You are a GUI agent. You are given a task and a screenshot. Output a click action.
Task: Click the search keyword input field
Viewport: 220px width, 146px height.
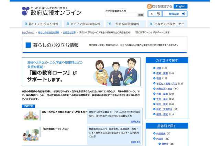tap(121, 15)
